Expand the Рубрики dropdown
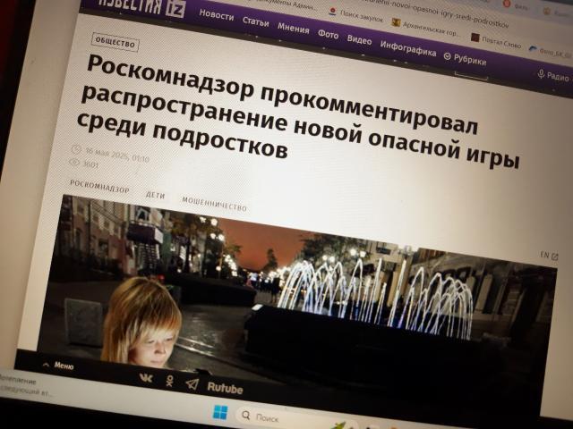The width and height of the screenshot is (573, 429). pyautogui.click(x=466, y=59)
